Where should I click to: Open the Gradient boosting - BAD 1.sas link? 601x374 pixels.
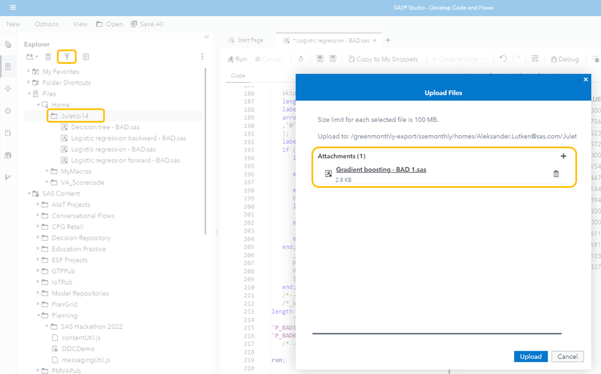point(381,170)
